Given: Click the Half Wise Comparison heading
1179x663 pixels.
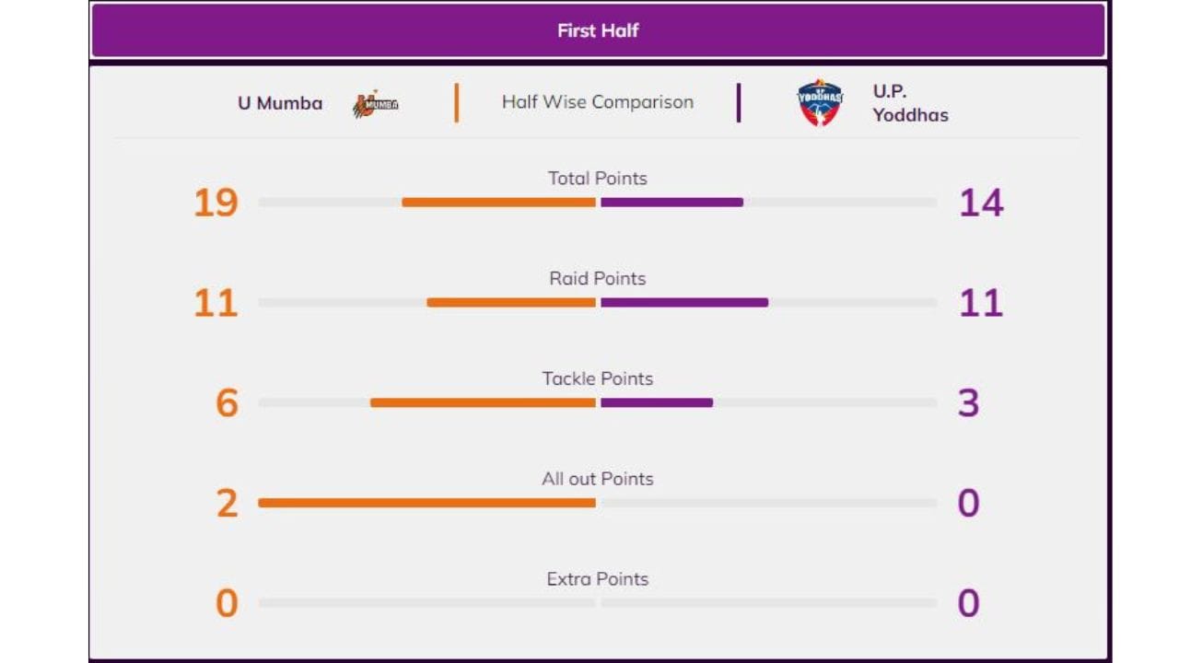Looking at the screenshot, I should tap(598, 102).
